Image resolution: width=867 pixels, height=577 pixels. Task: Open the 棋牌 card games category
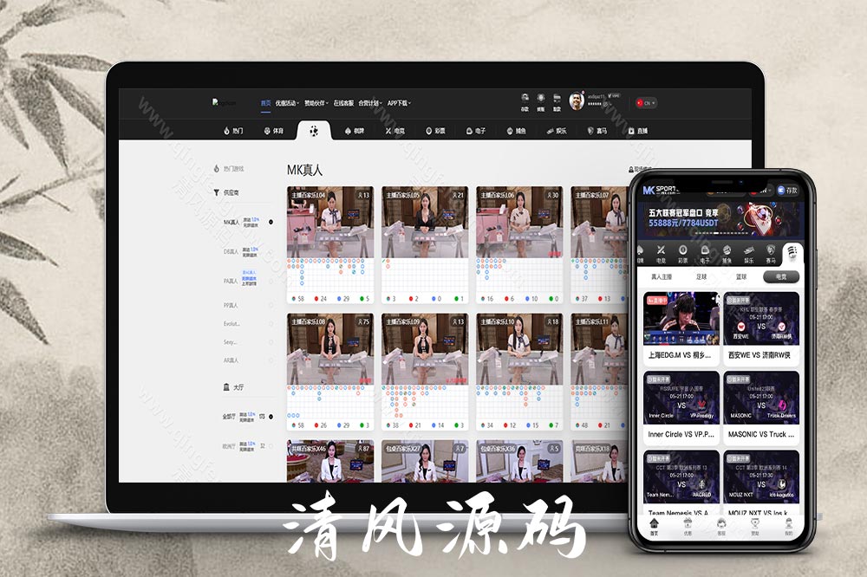355,131
